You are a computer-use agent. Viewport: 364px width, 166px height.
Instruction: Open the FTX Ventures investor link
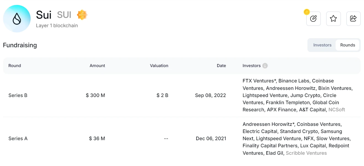(x=259, y=81)
